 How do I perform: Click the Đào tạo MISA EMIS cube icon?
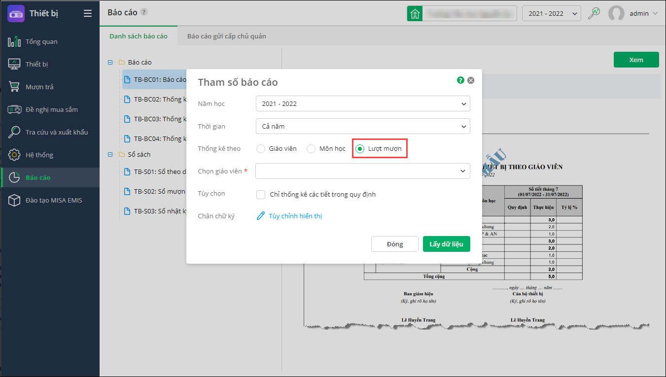(14, 200)
